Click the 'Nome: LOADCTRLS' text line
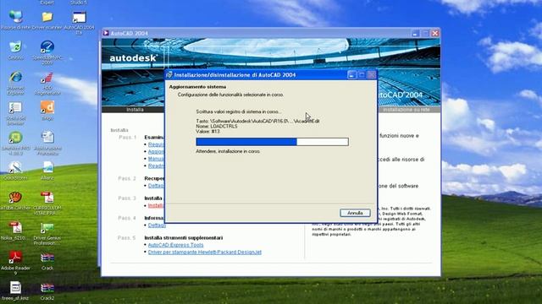 point(217,126)
